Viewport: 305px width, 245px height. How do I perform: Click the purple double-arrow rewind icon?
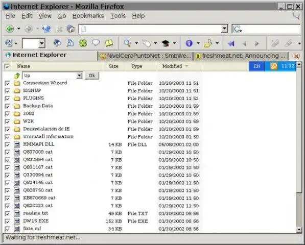point(231,43)
